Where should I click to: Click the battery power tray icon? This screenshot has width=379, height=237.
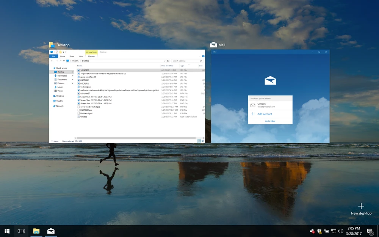point(326,231)
